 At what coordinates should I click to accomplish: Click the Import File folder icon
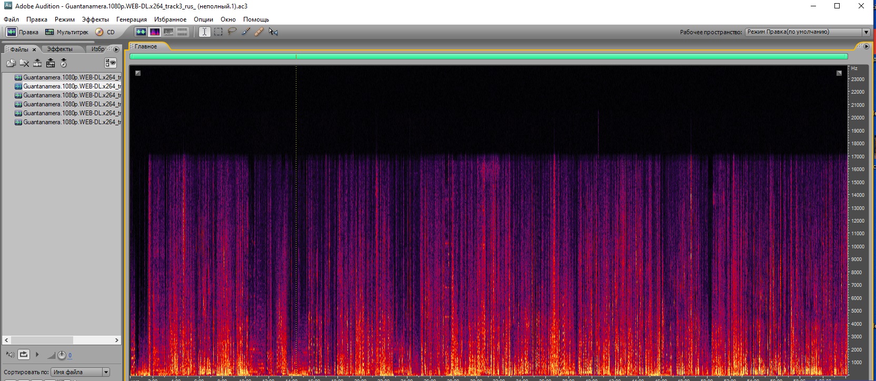pyautogui.click(x=11, y=63)
